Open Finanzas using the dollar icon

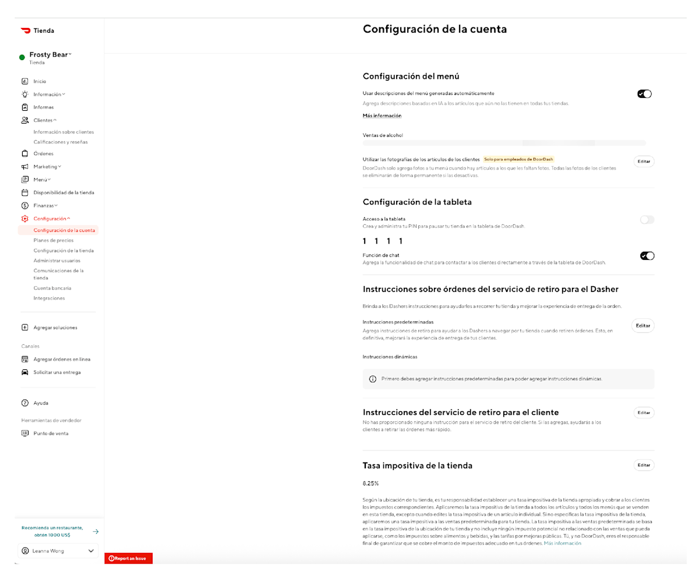(x=24, y=205)
